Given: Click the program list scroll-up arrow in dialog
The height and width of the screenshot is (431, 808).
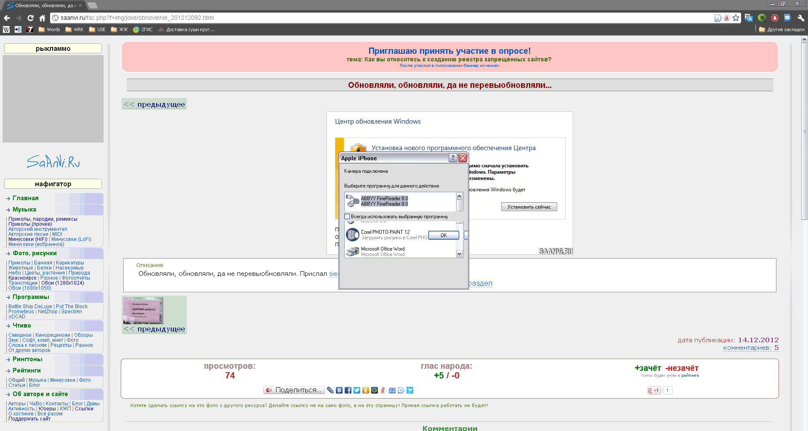Looking at the screenshot, I should tap(460, 196).
